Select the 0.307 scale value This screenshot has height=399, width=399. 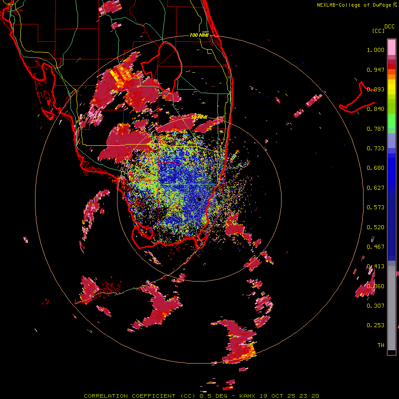[x=376, y=306]
